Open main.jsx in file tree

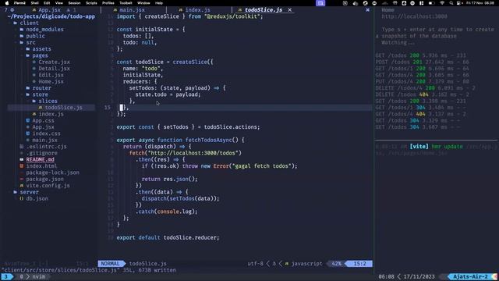44,140
